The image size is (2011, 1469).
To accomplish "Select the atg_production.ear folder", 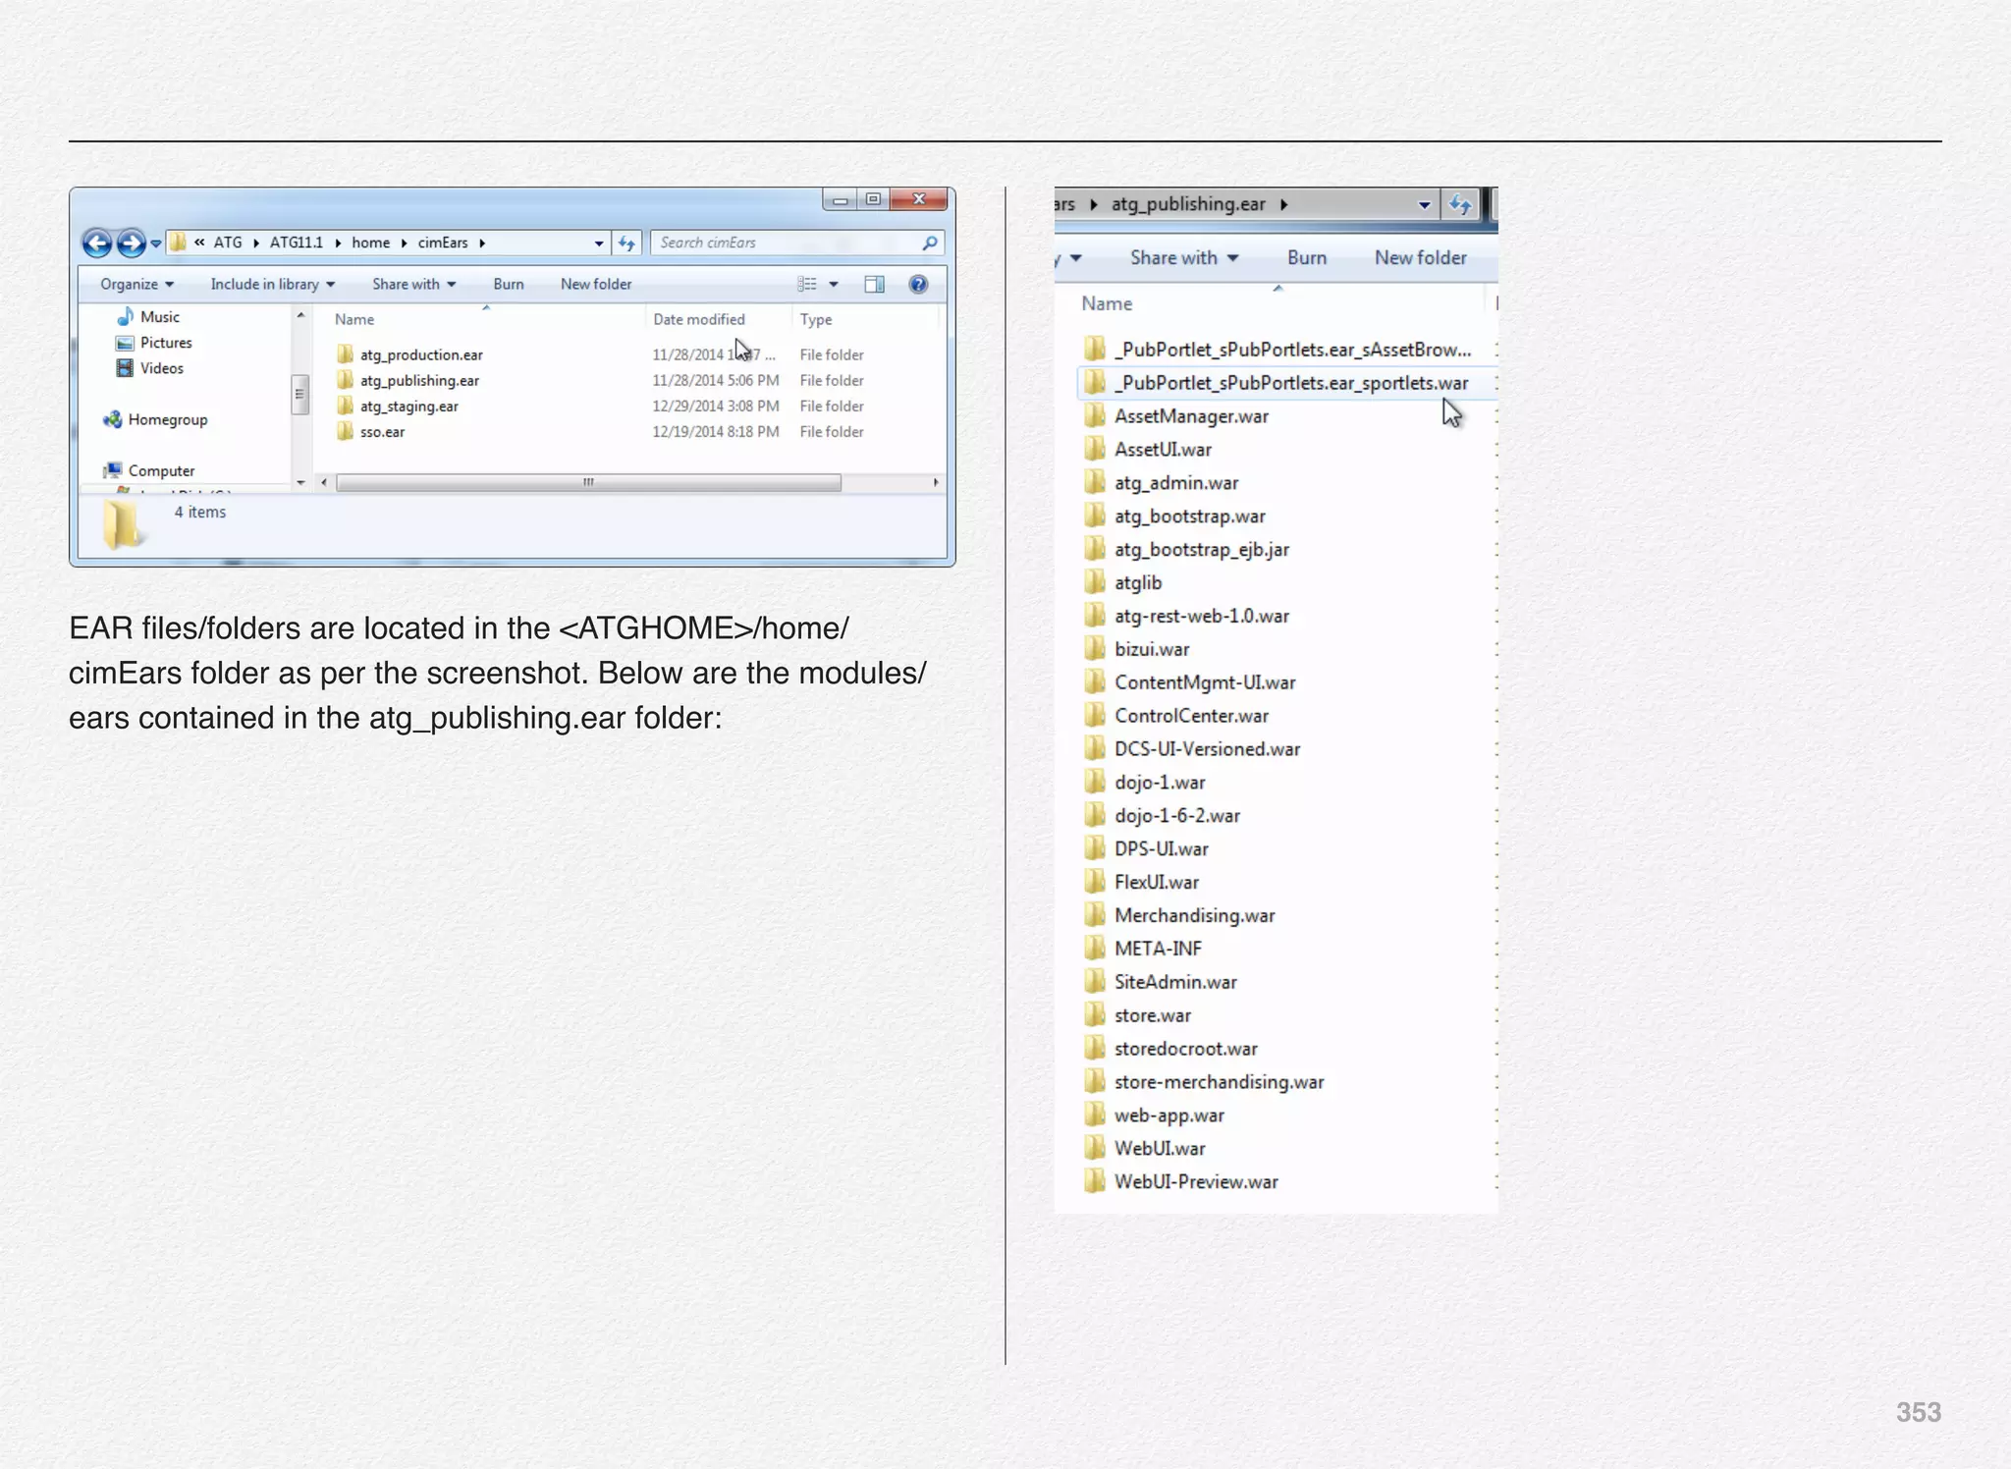I will (x=410, y=354).
